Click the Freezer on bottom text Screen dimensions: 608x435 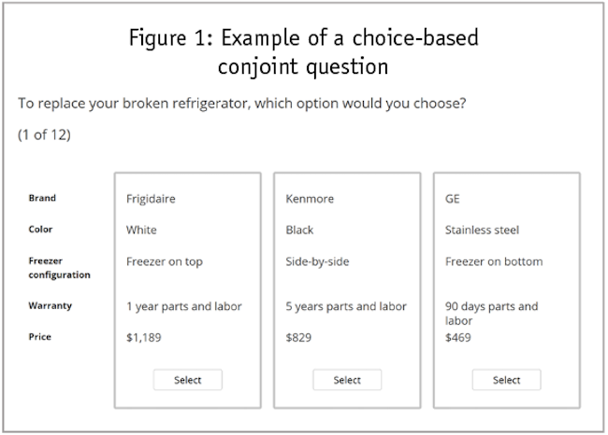pyautogui.click(x=491, y=261)
